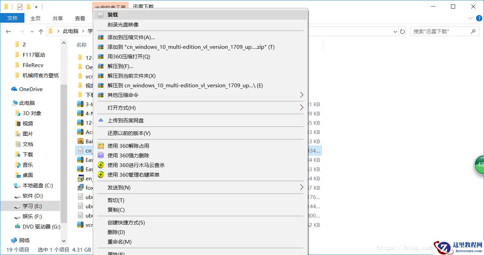Click the 用360压缩打开(Q) archive icon
The height and width of the screenshot is (255, 484).
click(101, 57)
